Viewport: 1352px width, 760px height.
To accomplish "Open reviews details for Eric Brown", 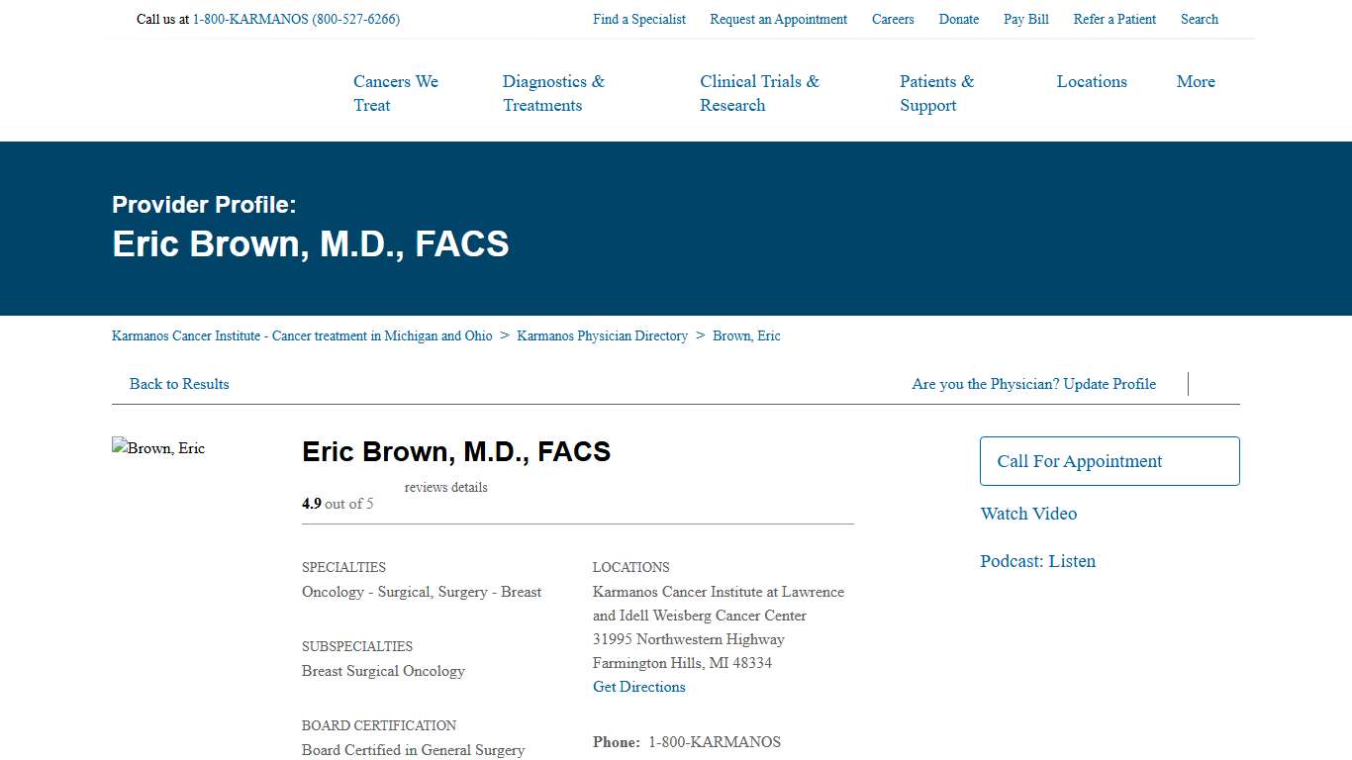I will click(445, 487).
